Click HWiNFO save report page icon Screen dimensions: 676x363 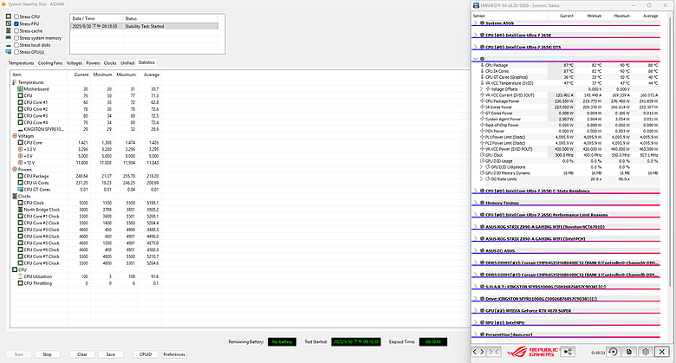629,352
